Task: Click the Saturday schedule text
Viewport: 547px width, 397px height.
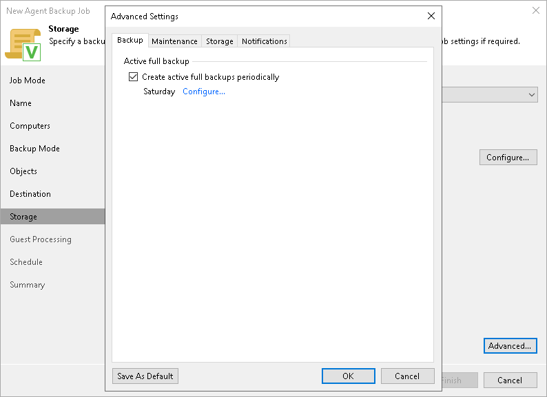Action: pos(159,92)
